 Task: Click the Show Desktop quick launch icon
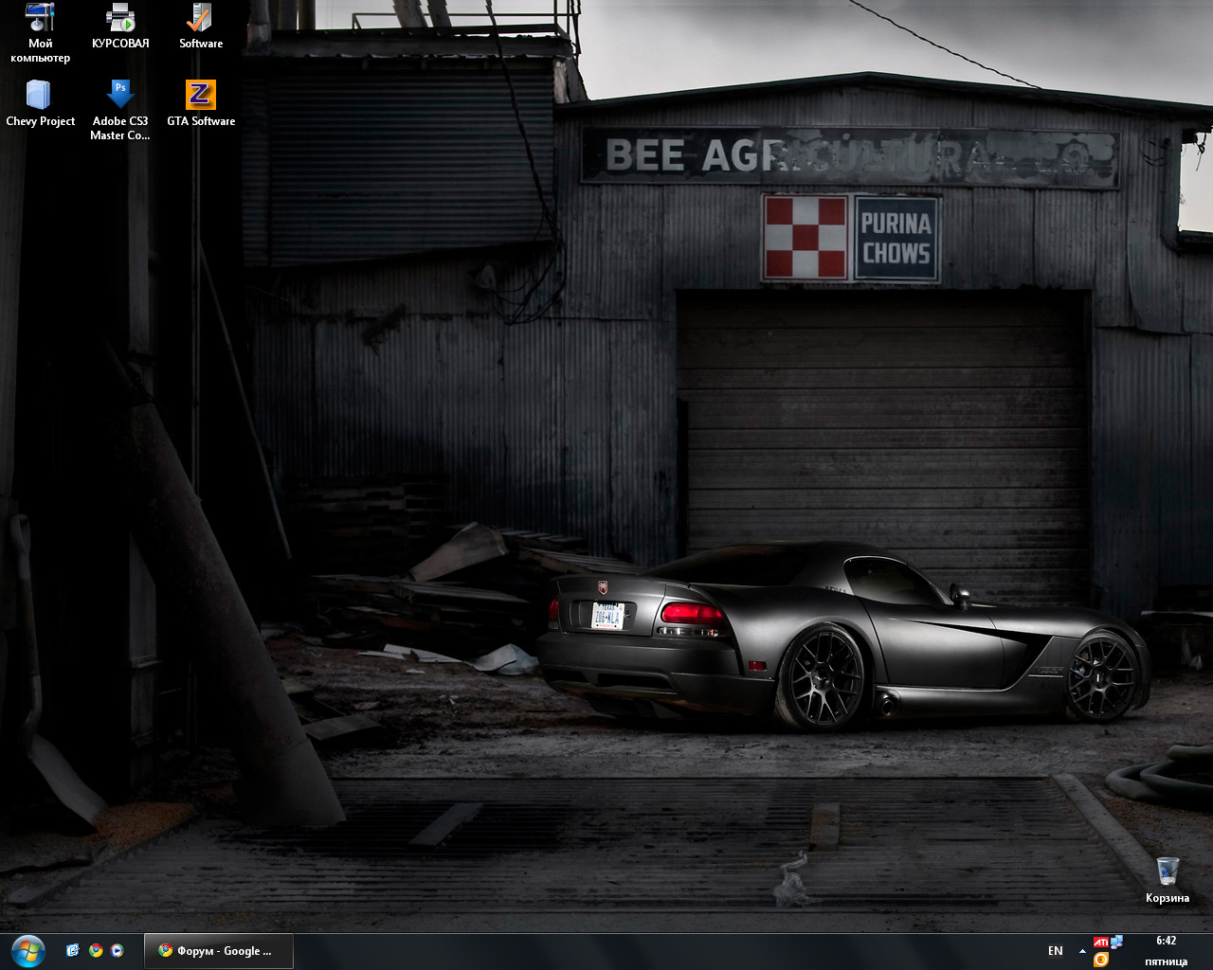[x=73, y=950]
